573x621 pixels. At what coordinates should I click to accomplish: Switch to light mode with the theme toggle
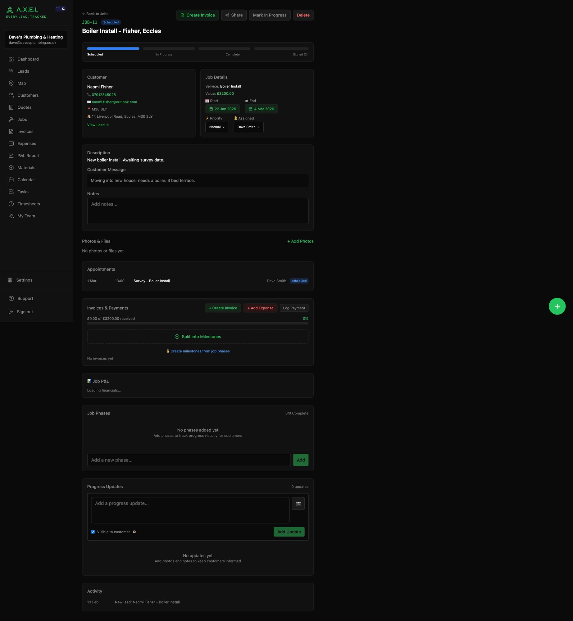(60, 8)
